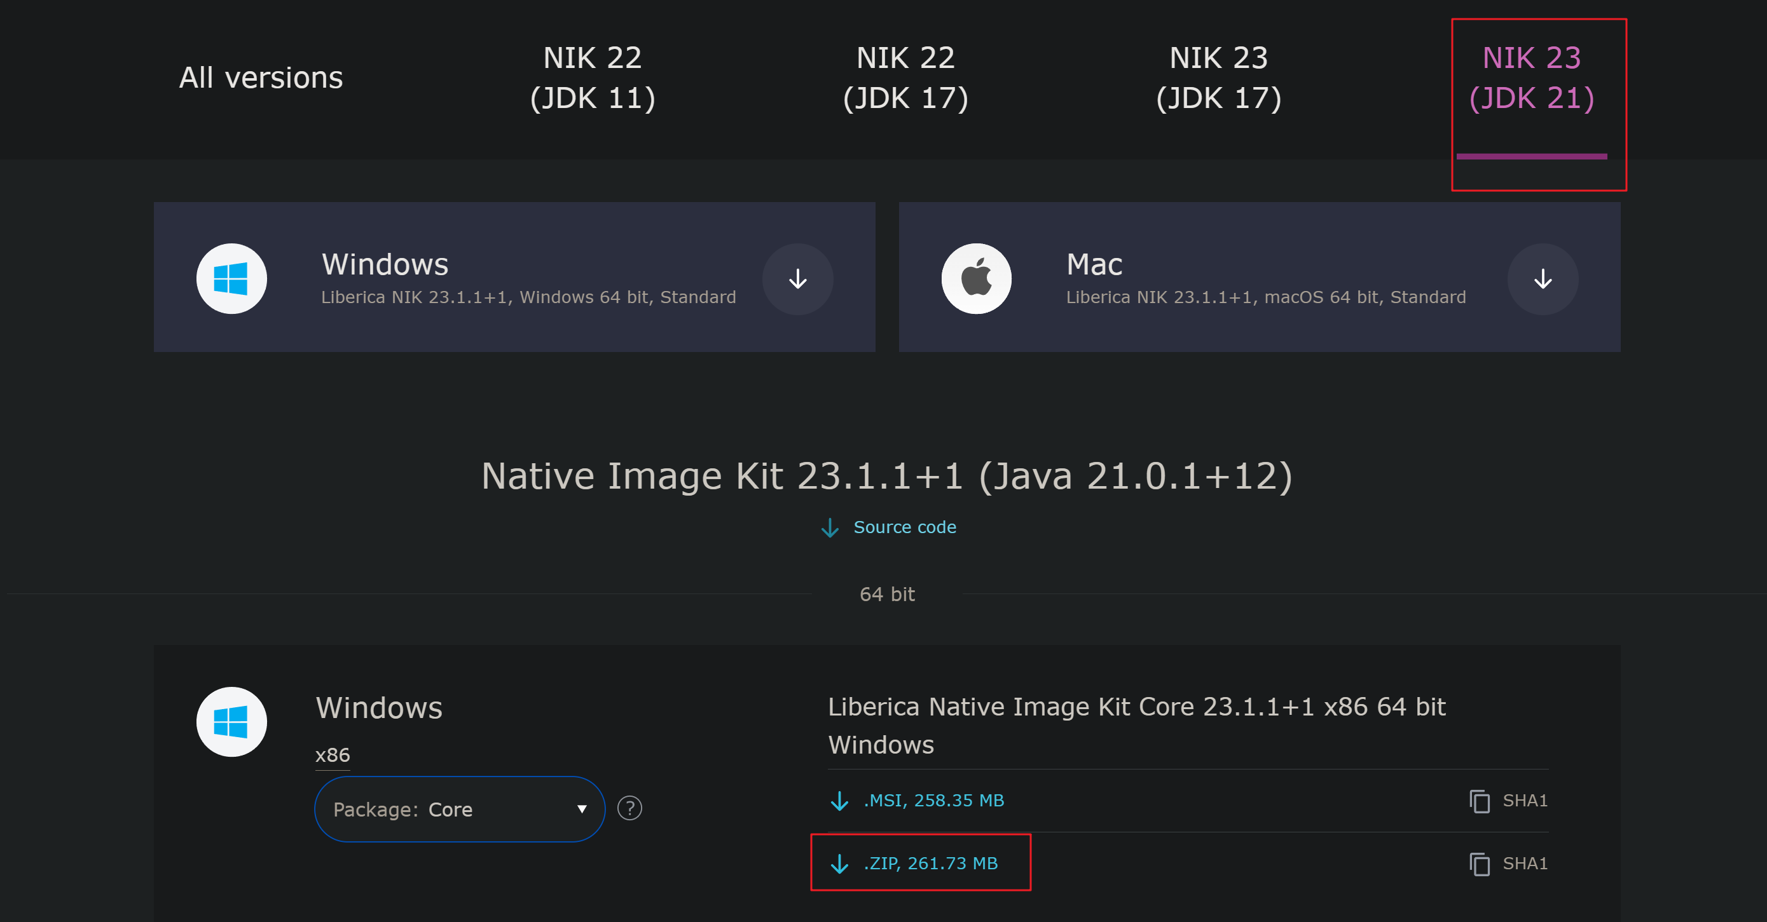Open the Package: Core dropdown
This screenshot has height=922, width=1767.
coord(460,809)
